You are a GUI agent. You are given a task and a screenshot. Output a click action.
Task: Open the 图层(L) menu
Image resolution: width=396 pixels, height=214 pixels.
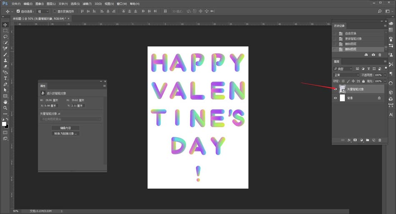(51, 4)
